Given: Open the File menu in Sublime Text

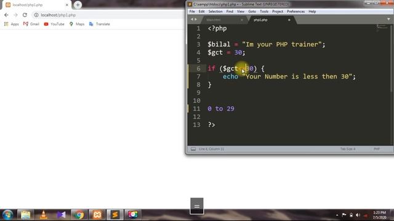Looking at the screenshot, I should coord(192,12).
